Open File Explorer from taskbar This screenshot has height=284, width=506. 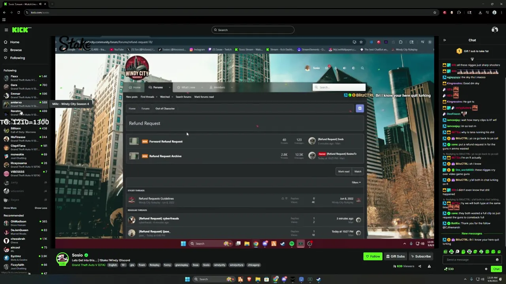258,279
